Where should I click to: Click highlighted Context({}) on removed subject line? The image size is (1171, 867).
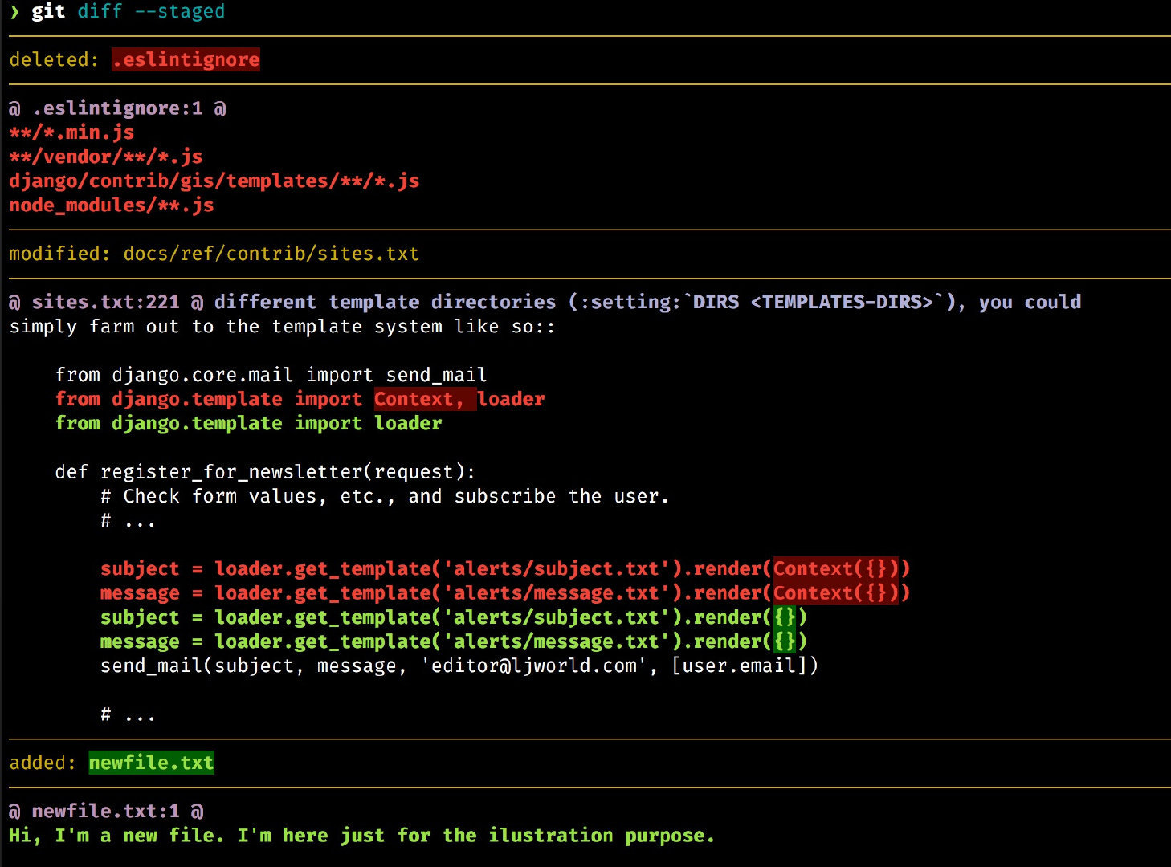tap(835, 569)
